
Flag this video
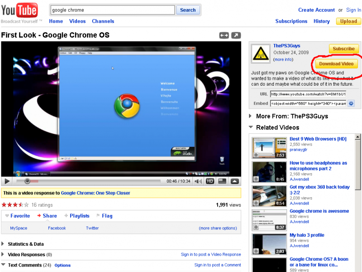(x=105, y=216)
